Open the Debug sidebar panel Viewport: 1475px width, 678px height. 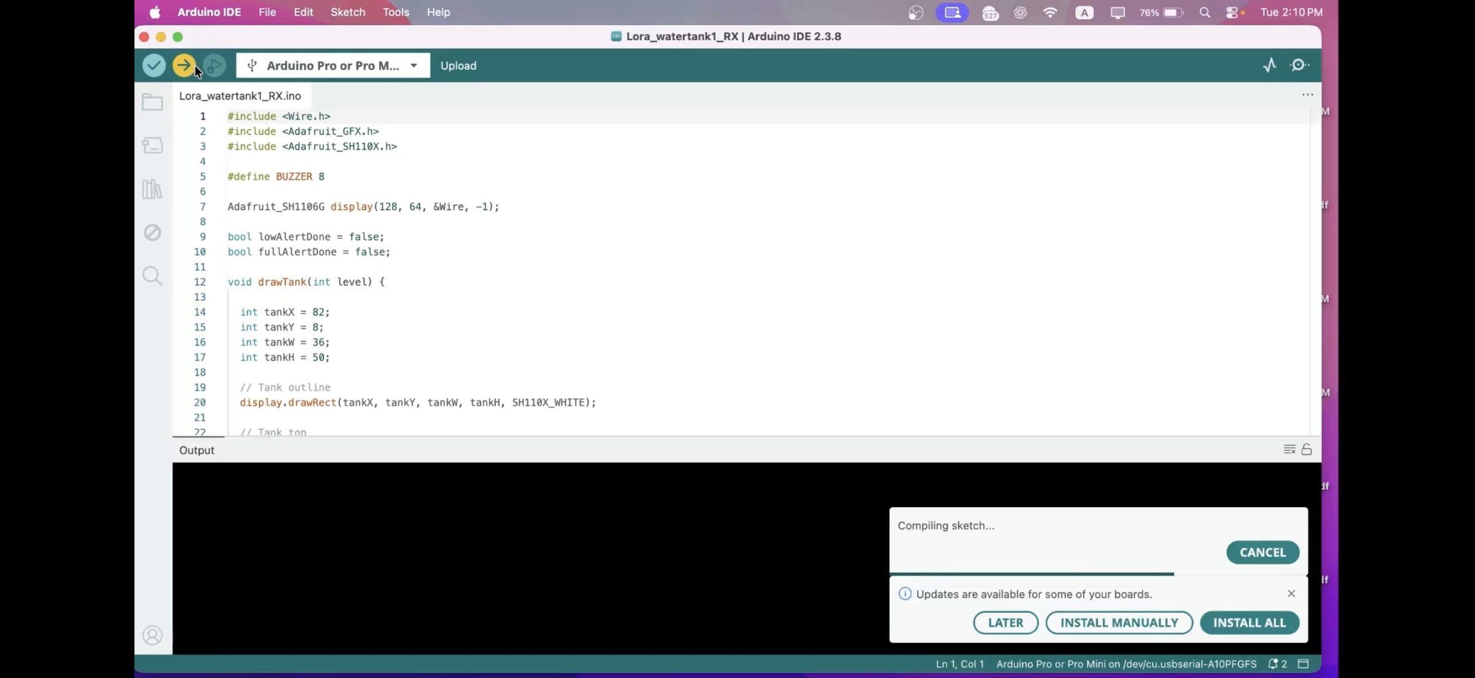click(152, 232)
